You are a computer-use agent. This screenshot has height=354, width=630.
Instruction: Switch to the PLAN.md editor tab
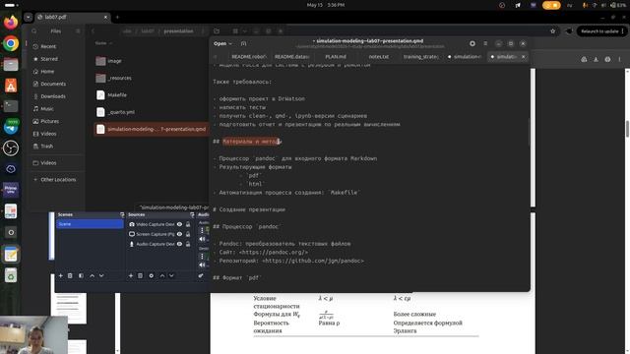(x=336, y=57)
